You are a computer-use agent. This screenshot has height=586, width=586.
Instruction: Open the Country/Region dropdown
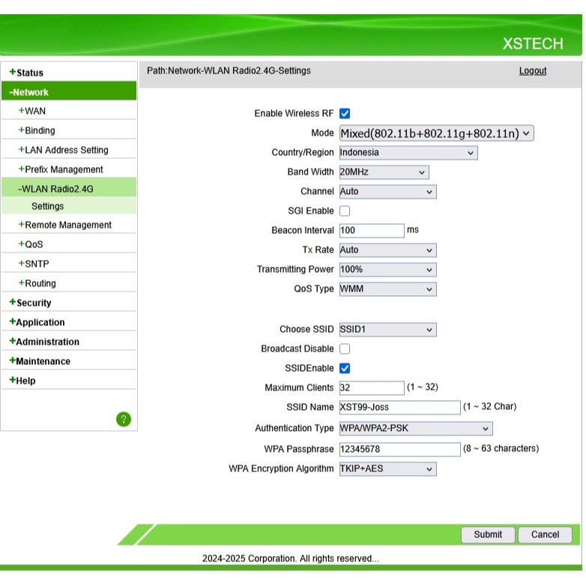click(x=408, y=153)
